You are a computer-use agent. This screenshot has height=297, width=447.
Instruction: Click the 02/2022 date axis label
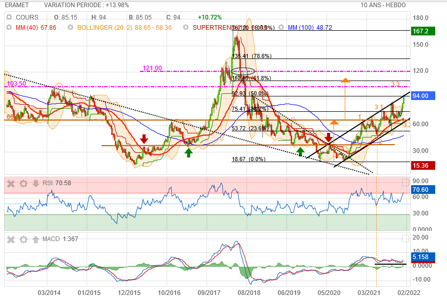409,293
